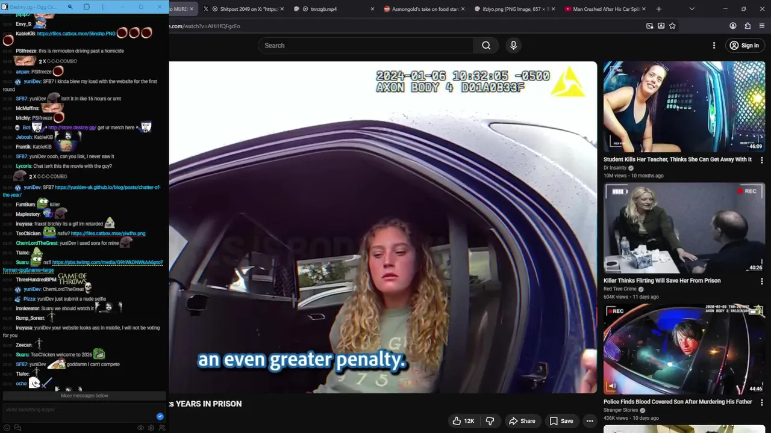Click the Sign in button
Viewport: 771px width, 433px height.
(744, 45)
